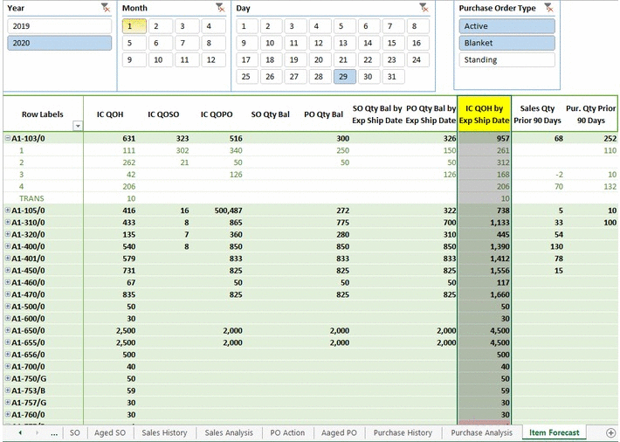Viewport: 620px width, 442px height.
Task: Clear the Month slicer filter
Action: [220, 8]
